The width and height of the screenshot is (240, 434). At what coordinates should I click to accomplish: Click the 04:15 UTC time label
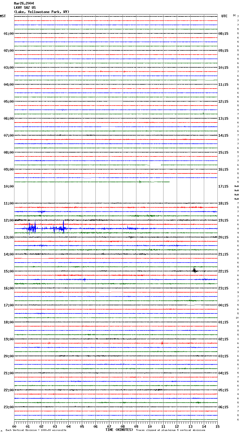[223, 373]
